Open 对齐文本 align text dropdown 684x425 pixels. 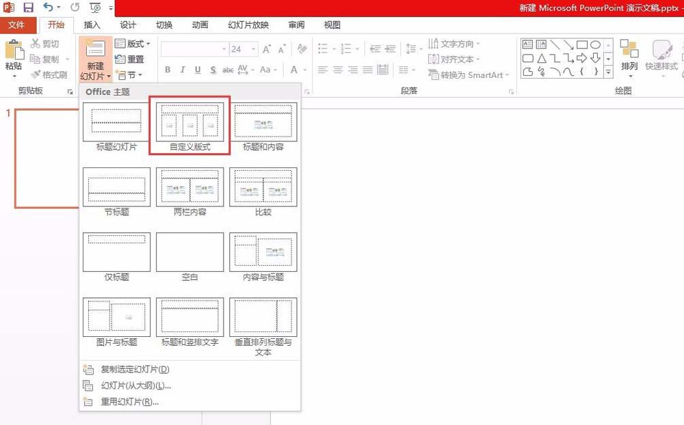point(453,59)
